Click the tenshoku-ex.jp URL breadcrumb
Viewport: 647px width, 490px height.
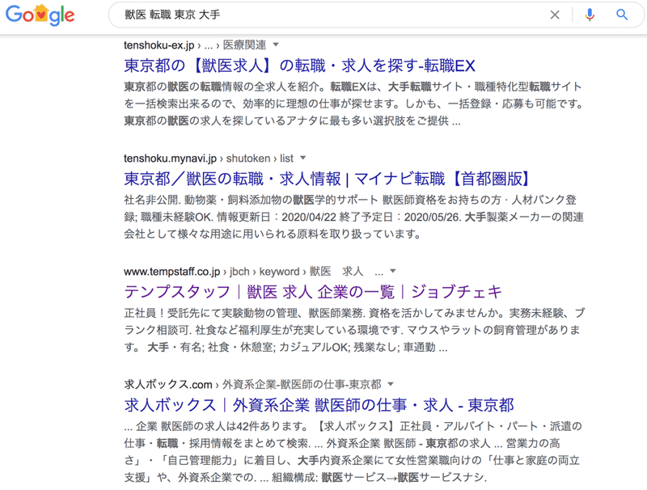(x=195, y=44)
